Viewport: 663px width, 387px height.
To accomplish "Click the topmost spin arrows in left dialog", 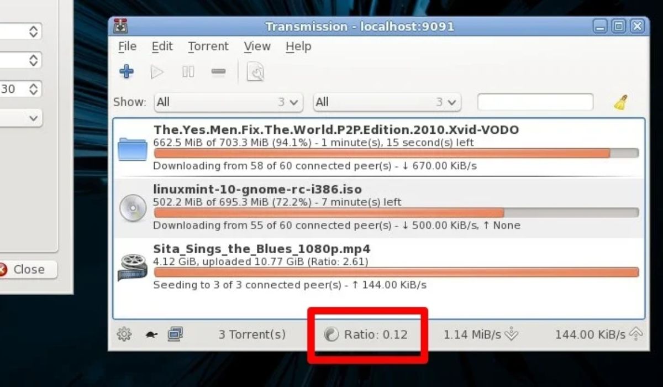I will click(x=34, y=31).
